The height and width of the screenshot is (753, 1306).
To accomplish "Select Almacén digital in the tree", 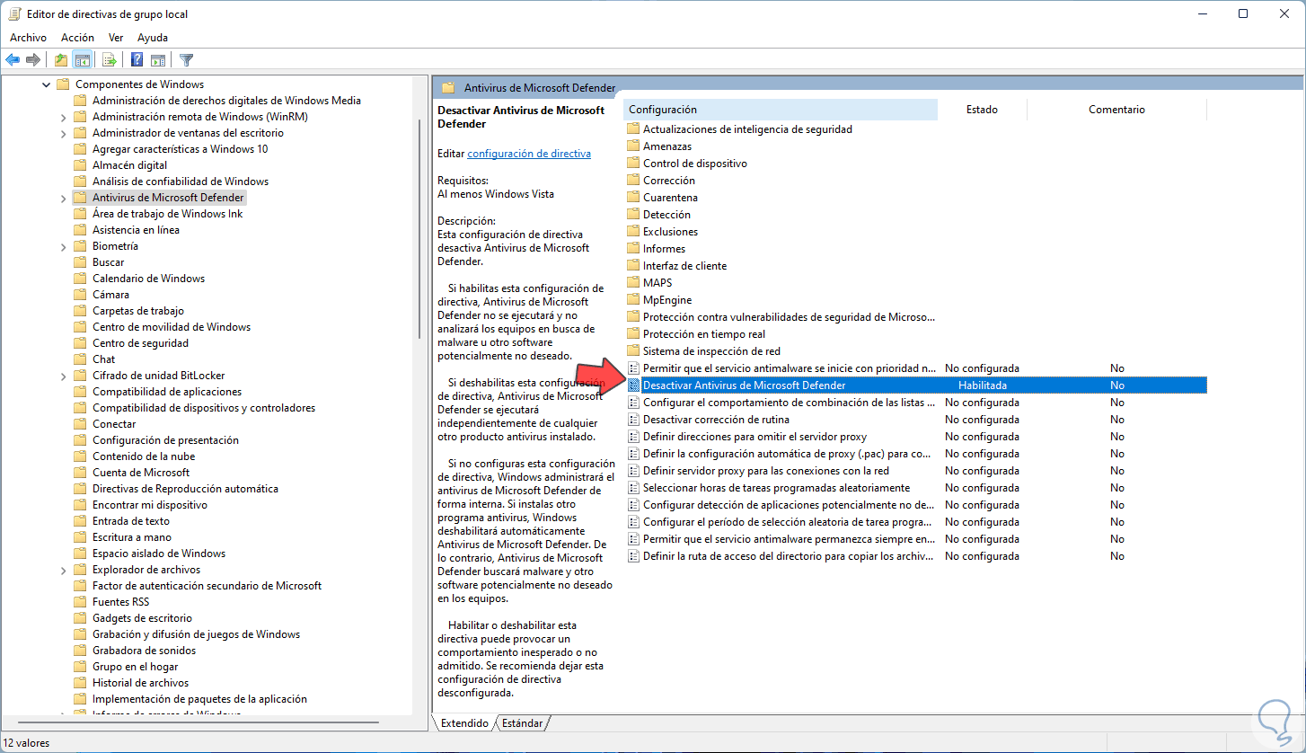I will coord(129,165).
